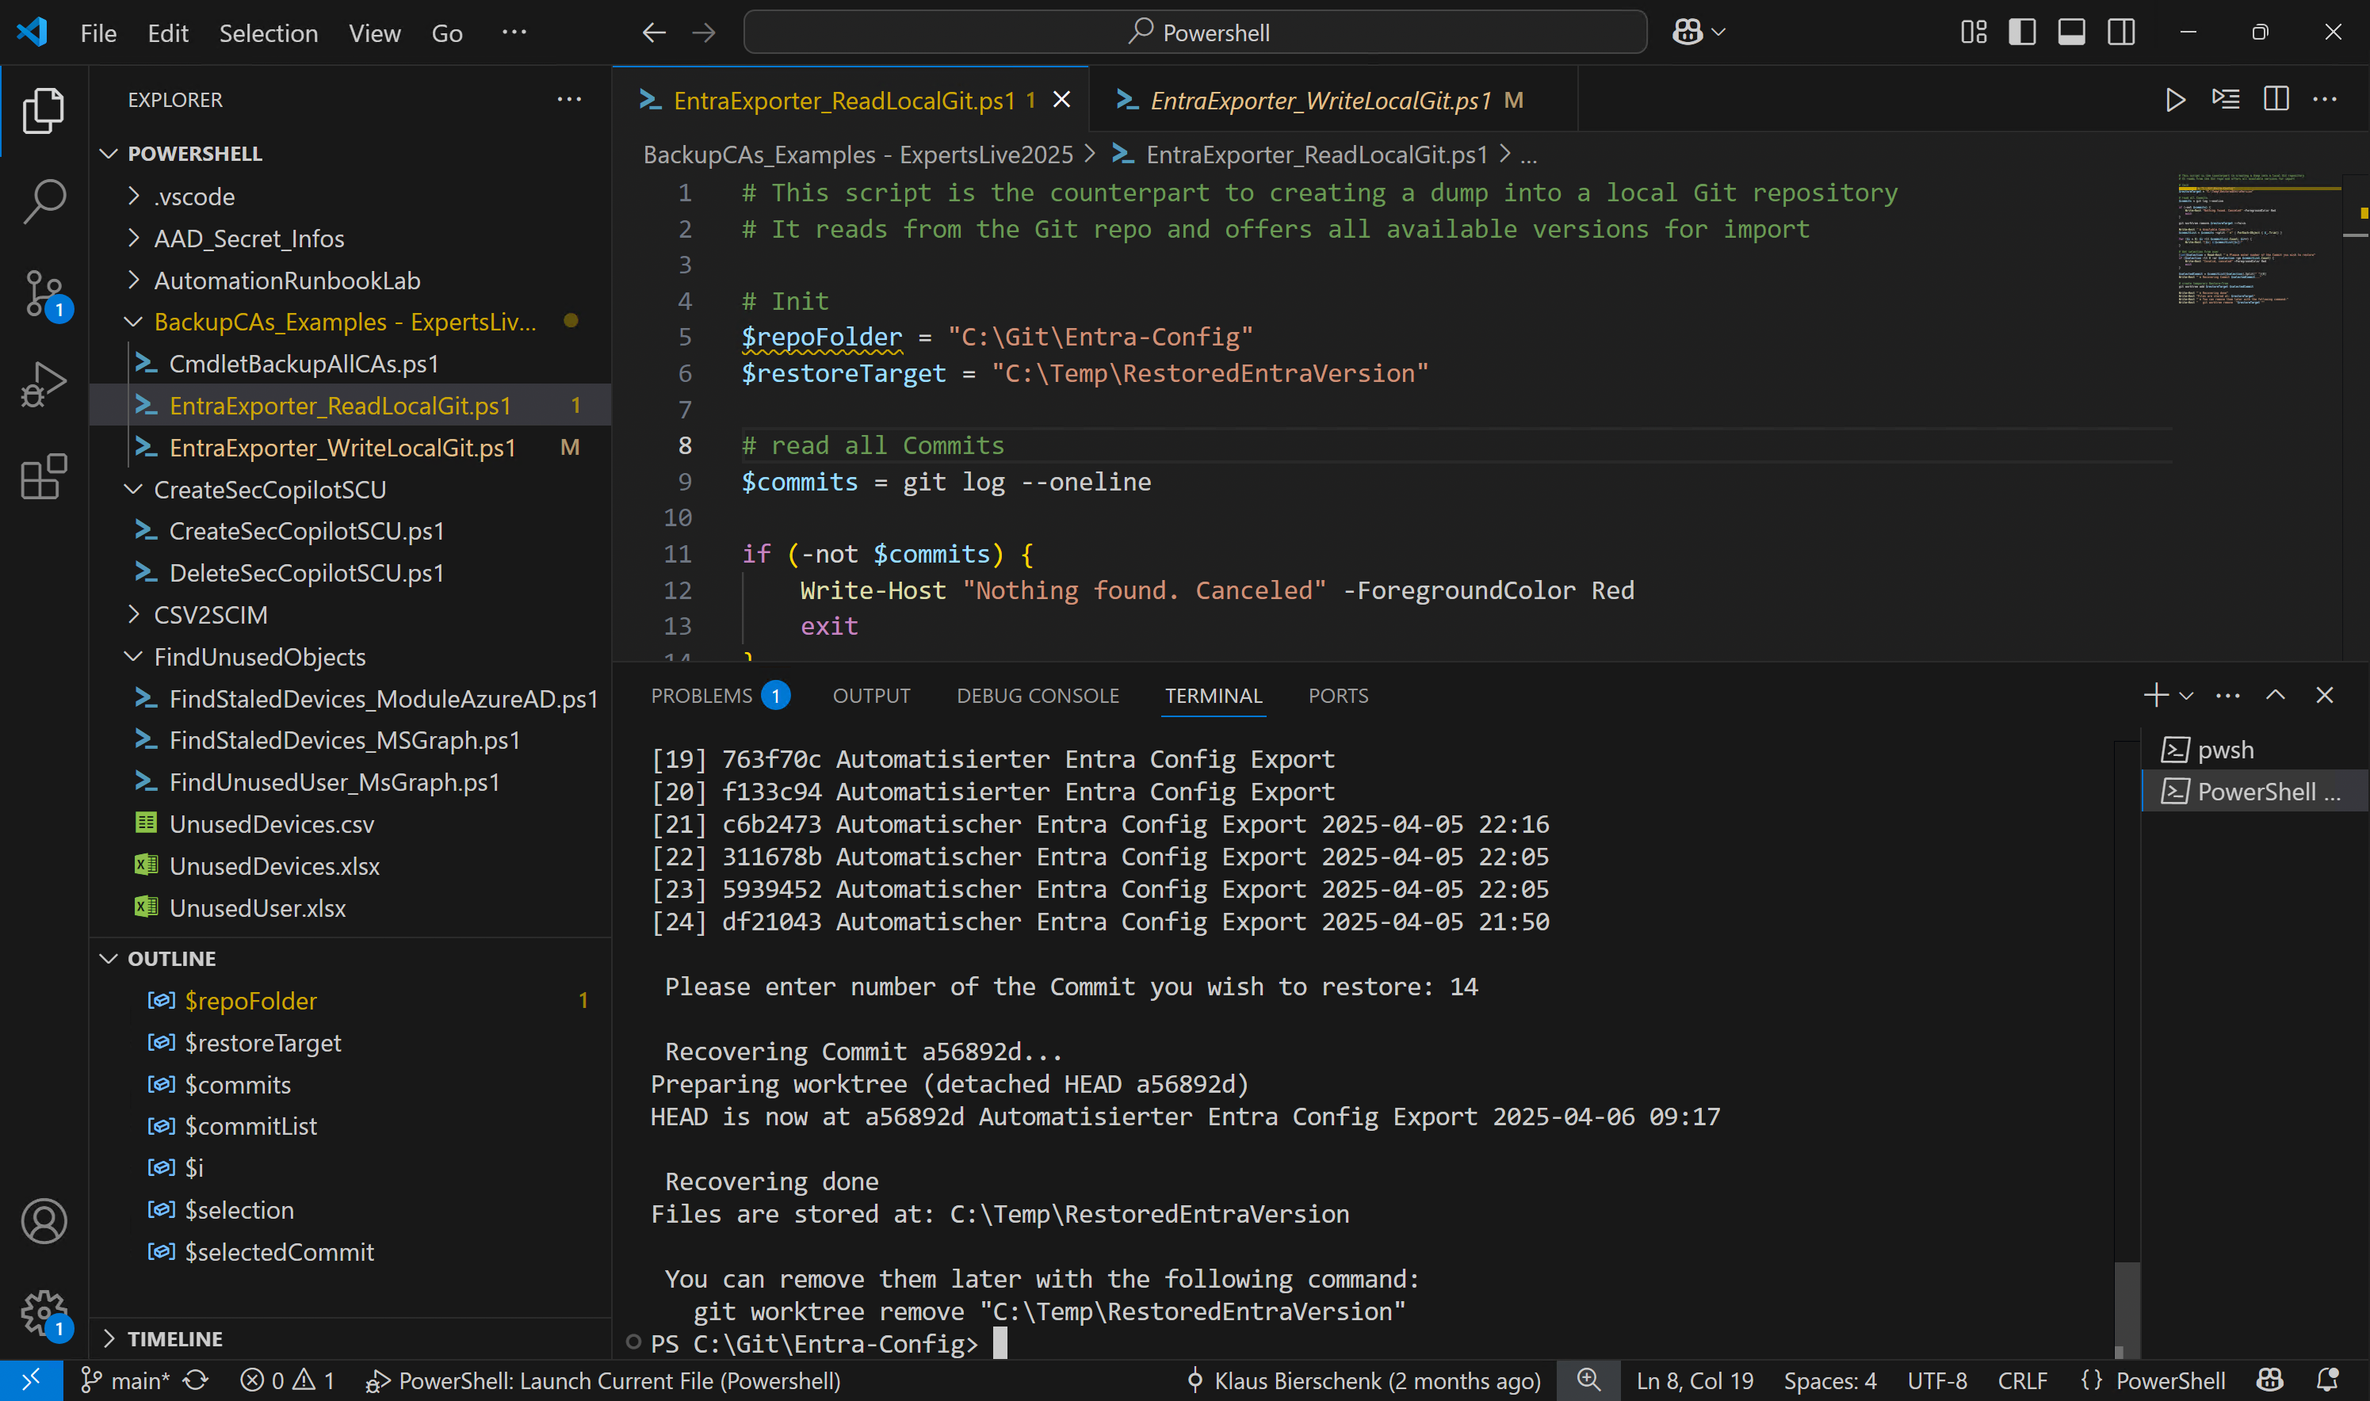Screen dimensions: 2370x1401
Task: Open the Explorer view in activity bar
Action: click(44, 110)
